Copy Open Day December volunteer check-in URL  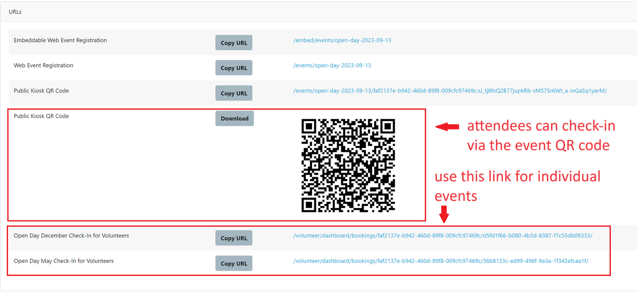234,238
